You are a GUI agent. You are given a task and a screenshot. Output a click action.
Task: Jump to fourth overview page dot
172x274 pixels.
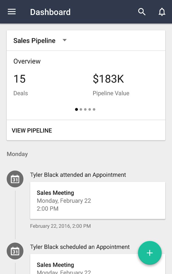89,109
